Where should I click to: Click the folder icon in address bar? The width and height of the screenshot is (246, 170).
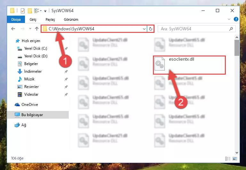pyautogui.click(x=45, y=29)
